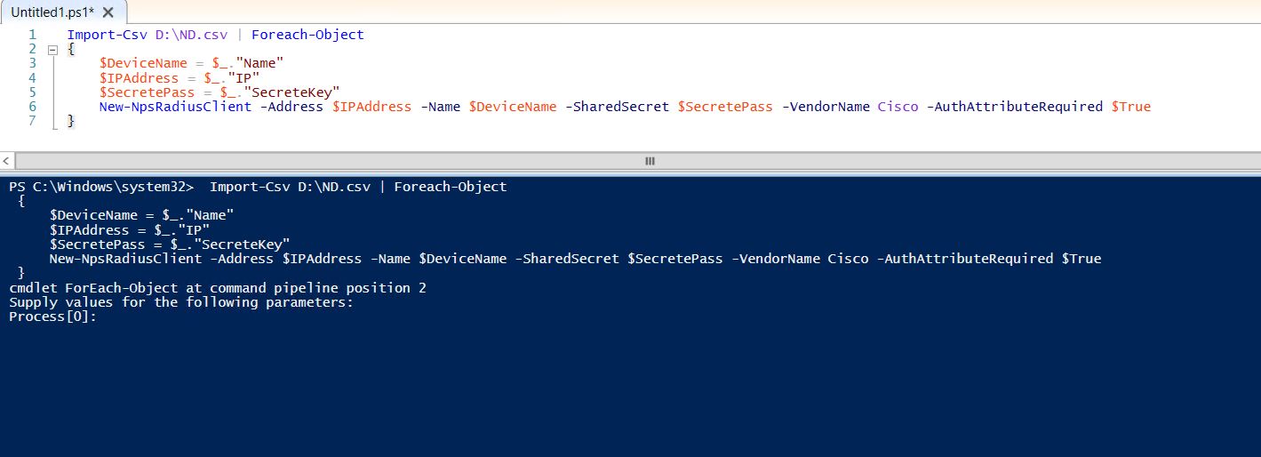Click the closing brace on editor line 7
Viewport: 1261px width, 457px height.
click(x=71, y=122)
